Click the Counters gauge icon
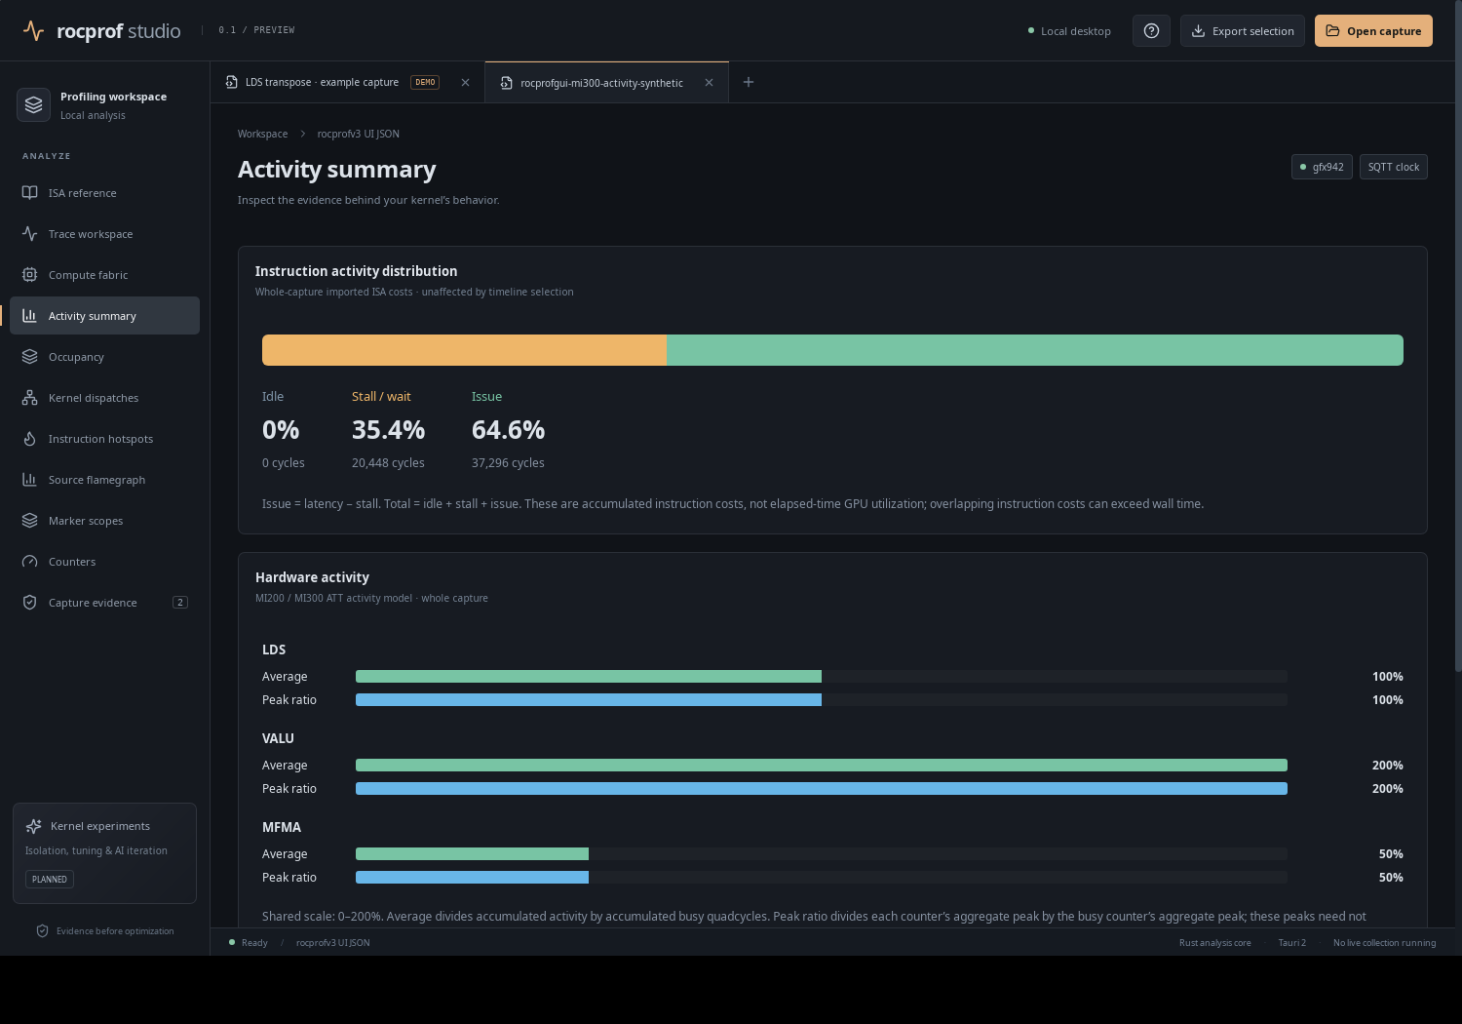The height and width of the screenshot is (1024, 1462). tap(30, 562)
